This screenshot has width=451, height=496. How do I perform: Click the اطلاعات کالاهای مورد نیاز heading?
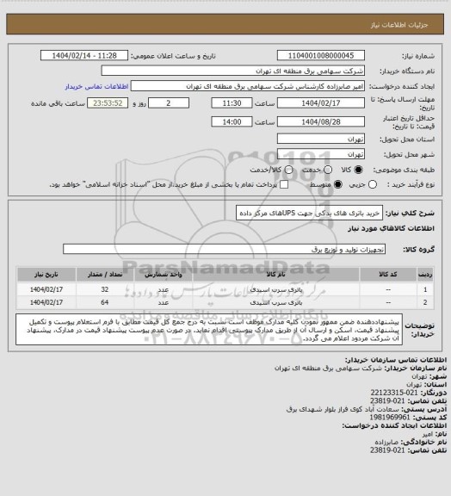tap(391, 228)
